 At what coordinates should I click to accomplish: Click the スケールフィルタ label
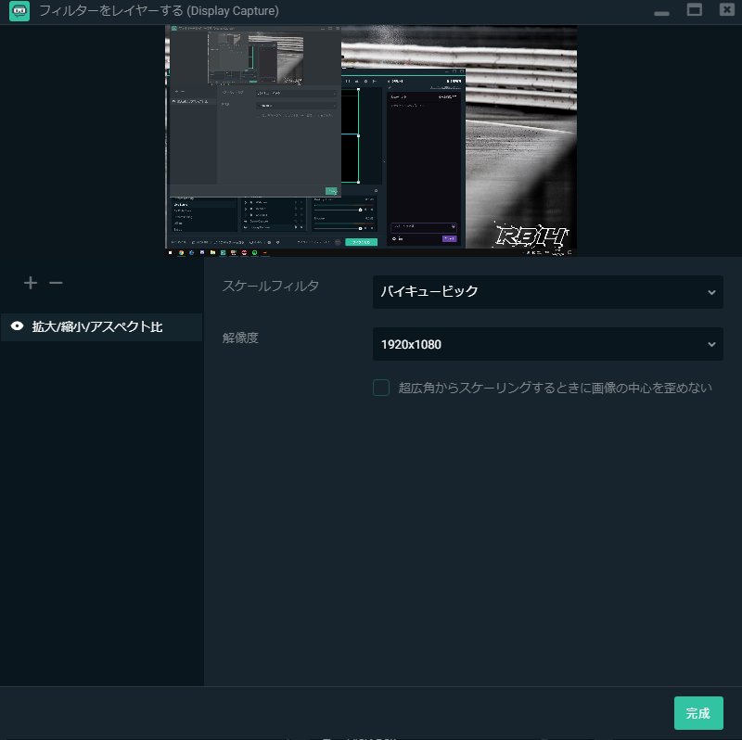click(x=270, y=286)
